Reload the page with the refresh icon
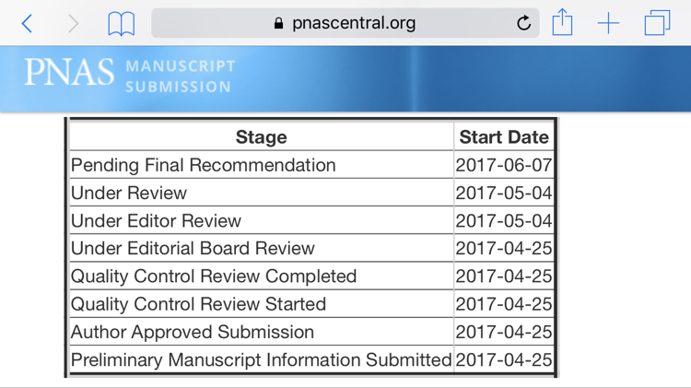691x388 pixels. coord(523,24)
